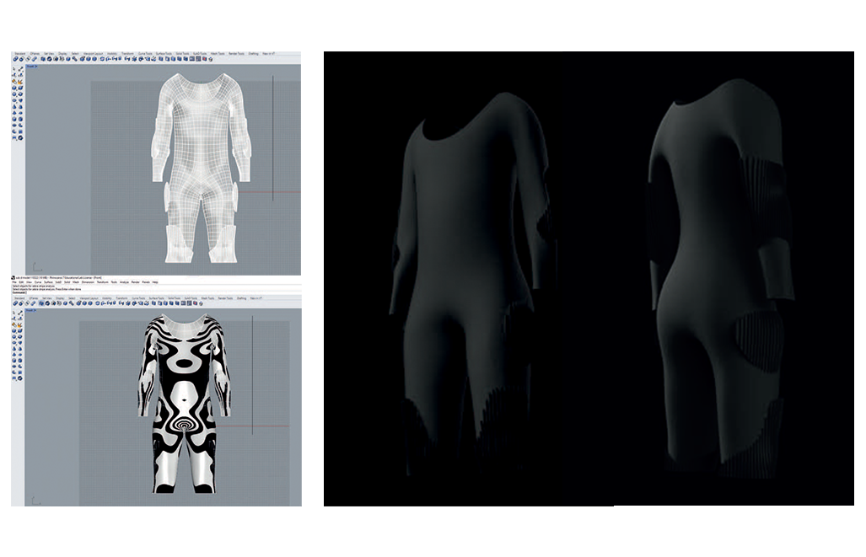Open the Edit menu in lower Rhino window
The width and height of the screenshot is (866, 557).
[22, 282]
